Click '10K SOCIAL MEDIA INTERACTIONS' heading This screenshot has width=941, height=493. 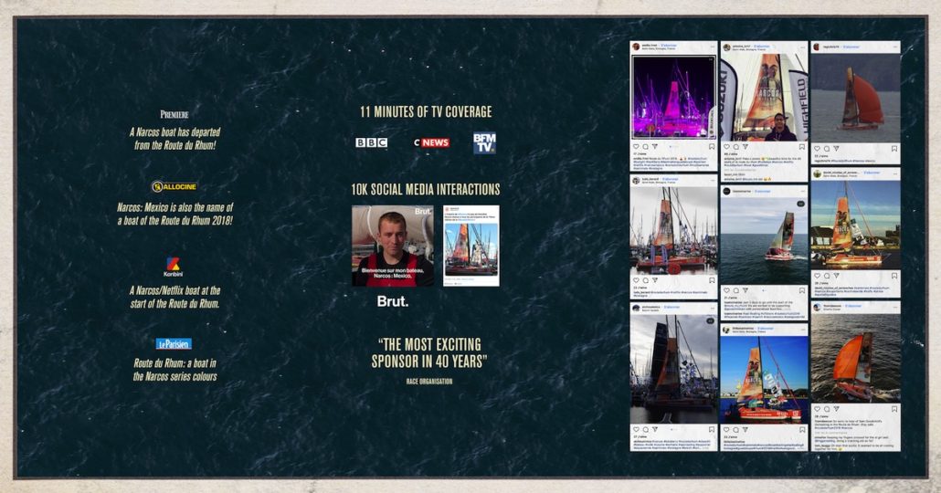click(426, 190)
